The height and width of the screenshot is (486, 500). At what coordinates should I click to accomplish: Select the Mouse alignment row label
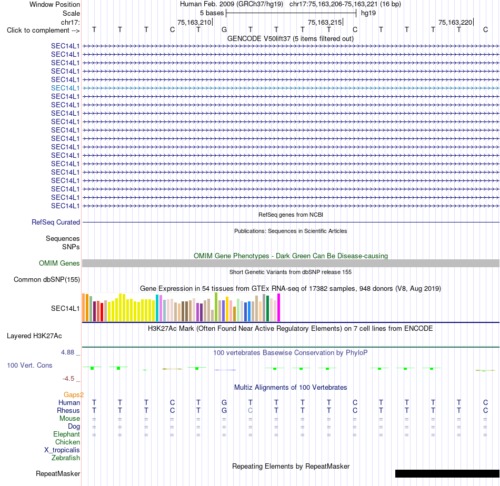pos(69,419)
